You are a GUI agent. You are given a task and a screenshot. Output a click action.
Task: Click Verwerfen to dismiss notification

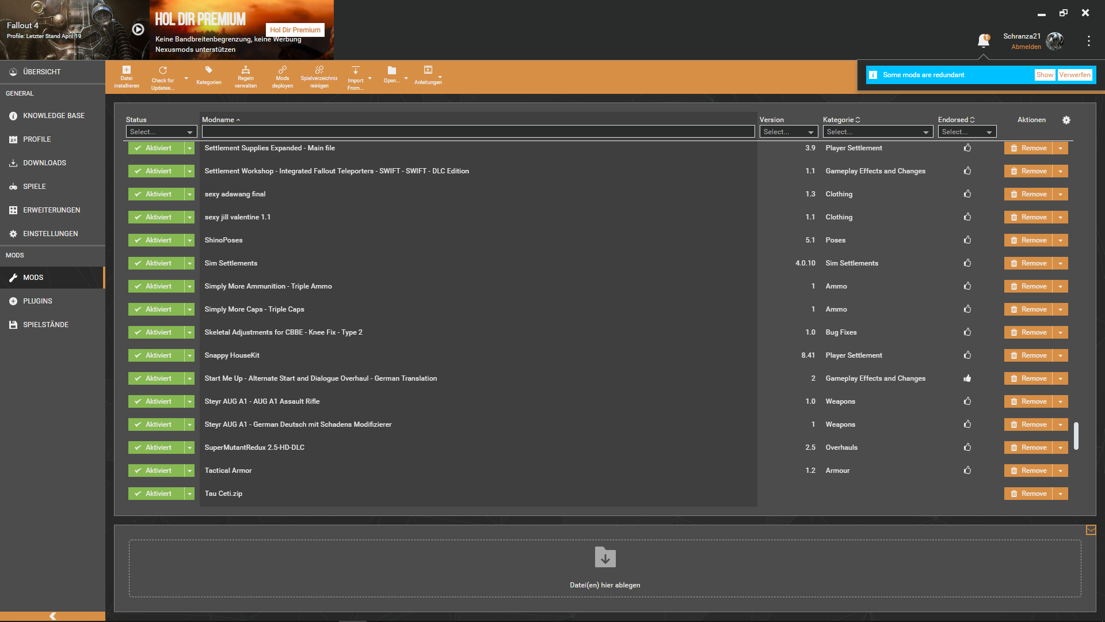click(x=1074, y=75)
